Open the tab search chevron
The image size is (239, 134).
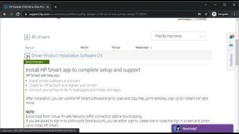206,5
